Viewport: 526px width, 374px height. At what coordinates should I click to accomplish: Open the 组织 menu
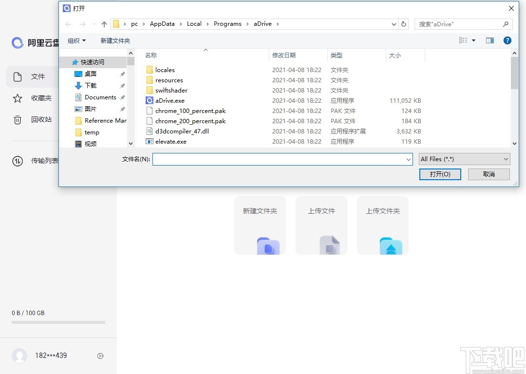click(77, 40)
